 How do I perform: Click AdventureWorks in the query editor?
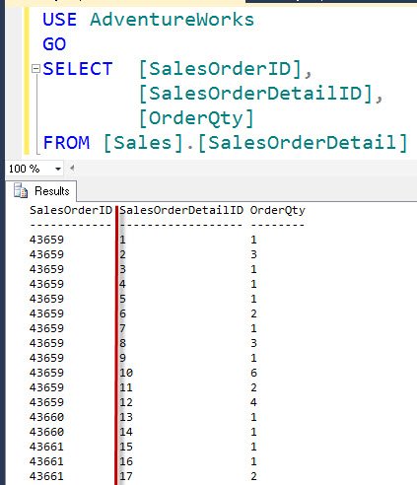point(172,20)
